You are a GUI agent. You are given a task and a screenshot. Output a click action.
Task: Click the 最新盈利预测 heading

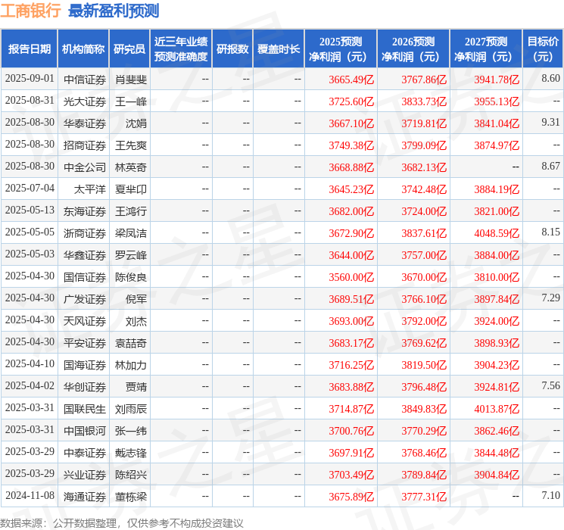coord(114,11)
